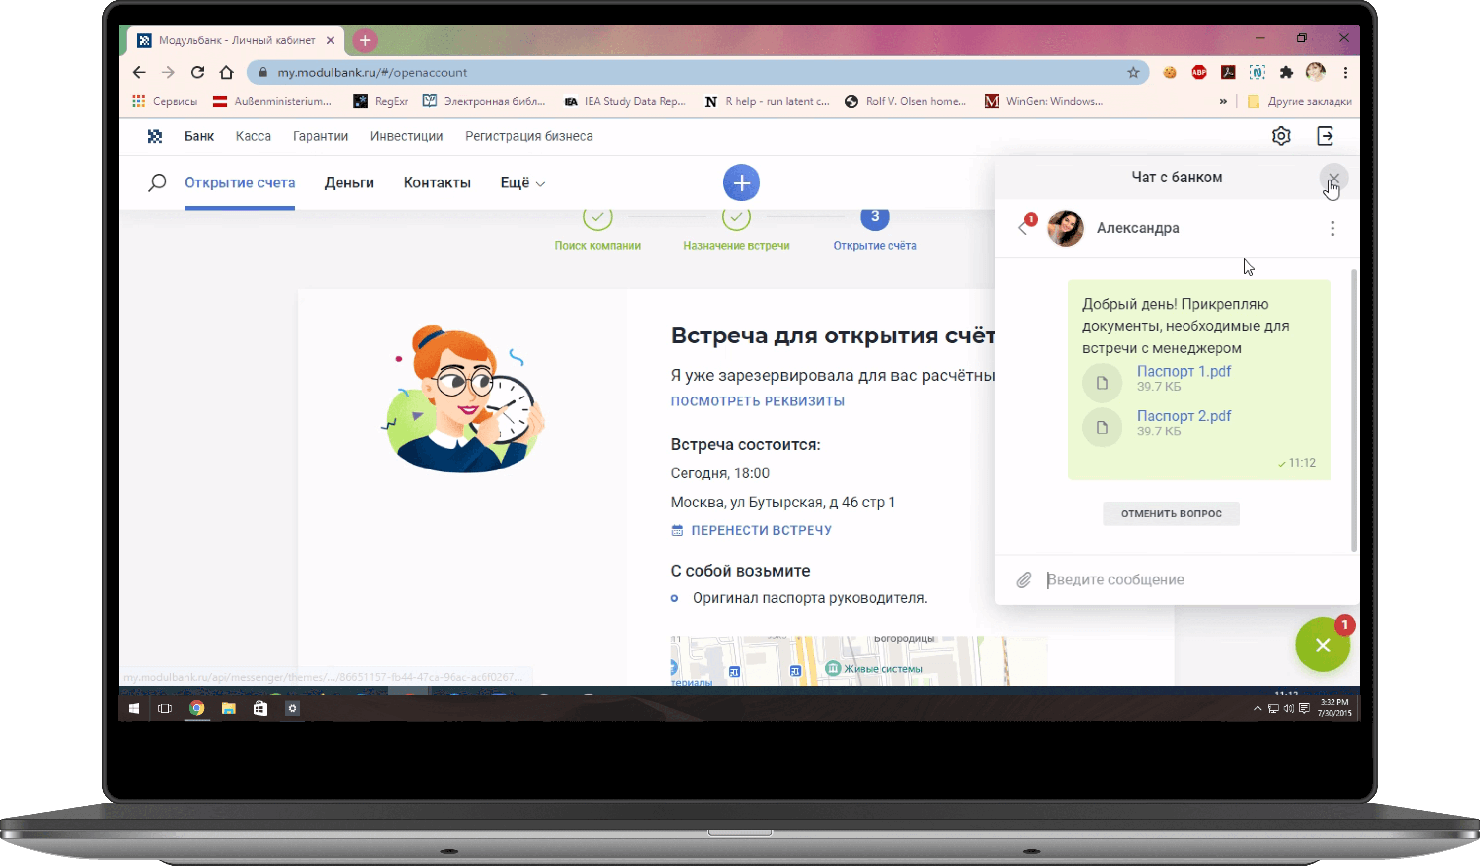Click the Modulbank logo icon next to Банк

tap(154, 136)
